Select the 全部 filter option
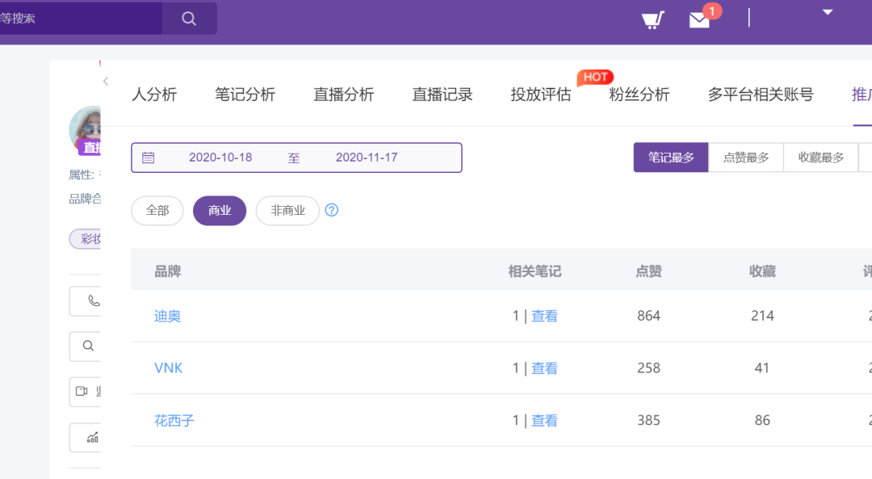The height and width of the screenshot is (479, 872). [x=157, y=210]
